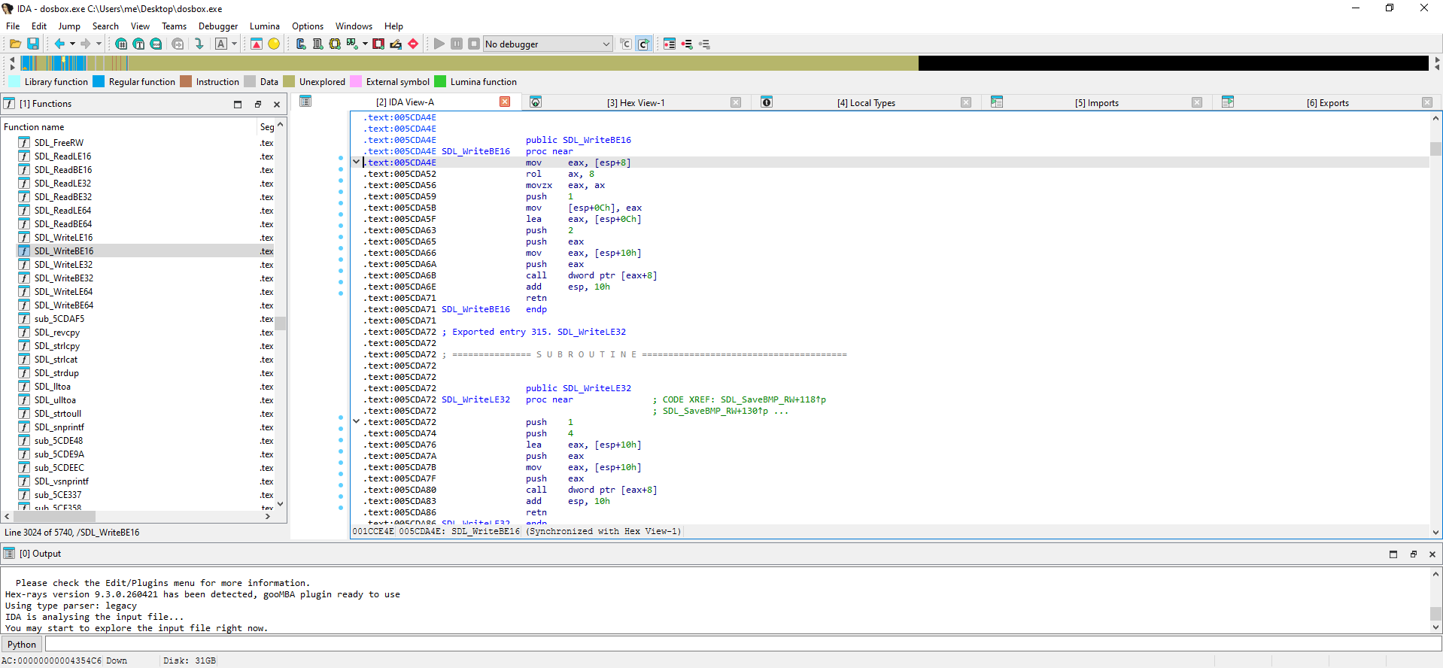Click the teal text search 'T' icon
The height and width of the screenshot is (668, 1443).
(138, 44)
